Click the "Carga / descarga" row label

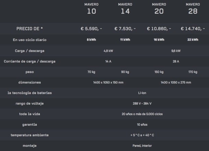29,51
